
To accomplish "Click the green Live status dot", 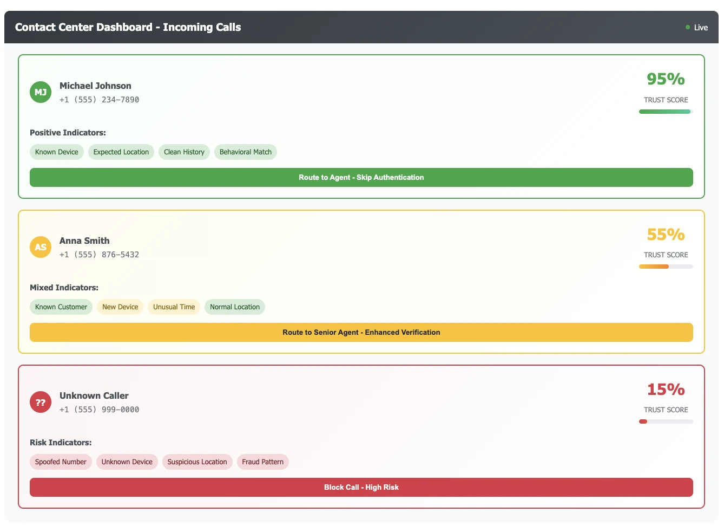I will (688, 27).
